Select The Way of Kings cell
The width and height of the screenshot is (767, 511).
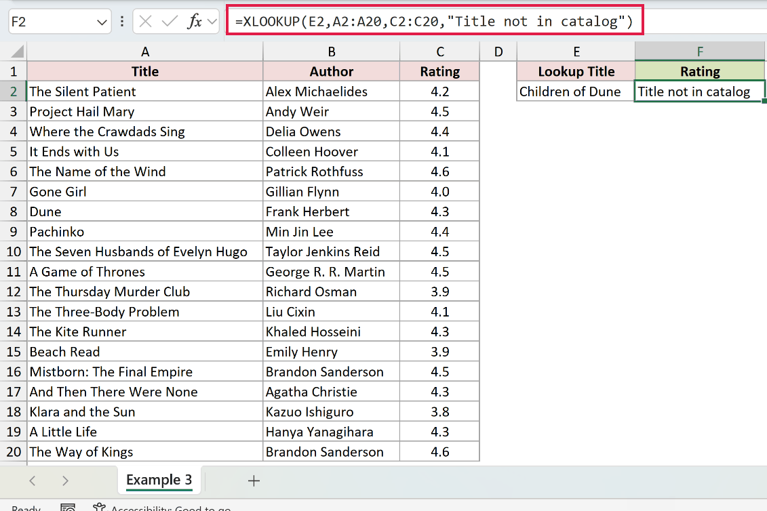click(x=145, y=452)
